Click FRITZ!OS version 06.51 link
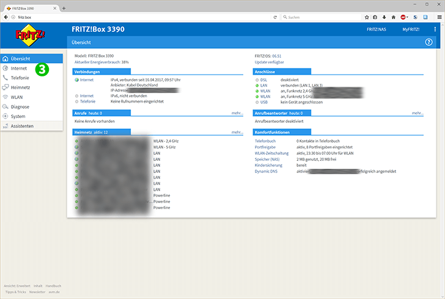Image resolution: width=445 pixels, height=299 pixels. (x=276, y=56)
